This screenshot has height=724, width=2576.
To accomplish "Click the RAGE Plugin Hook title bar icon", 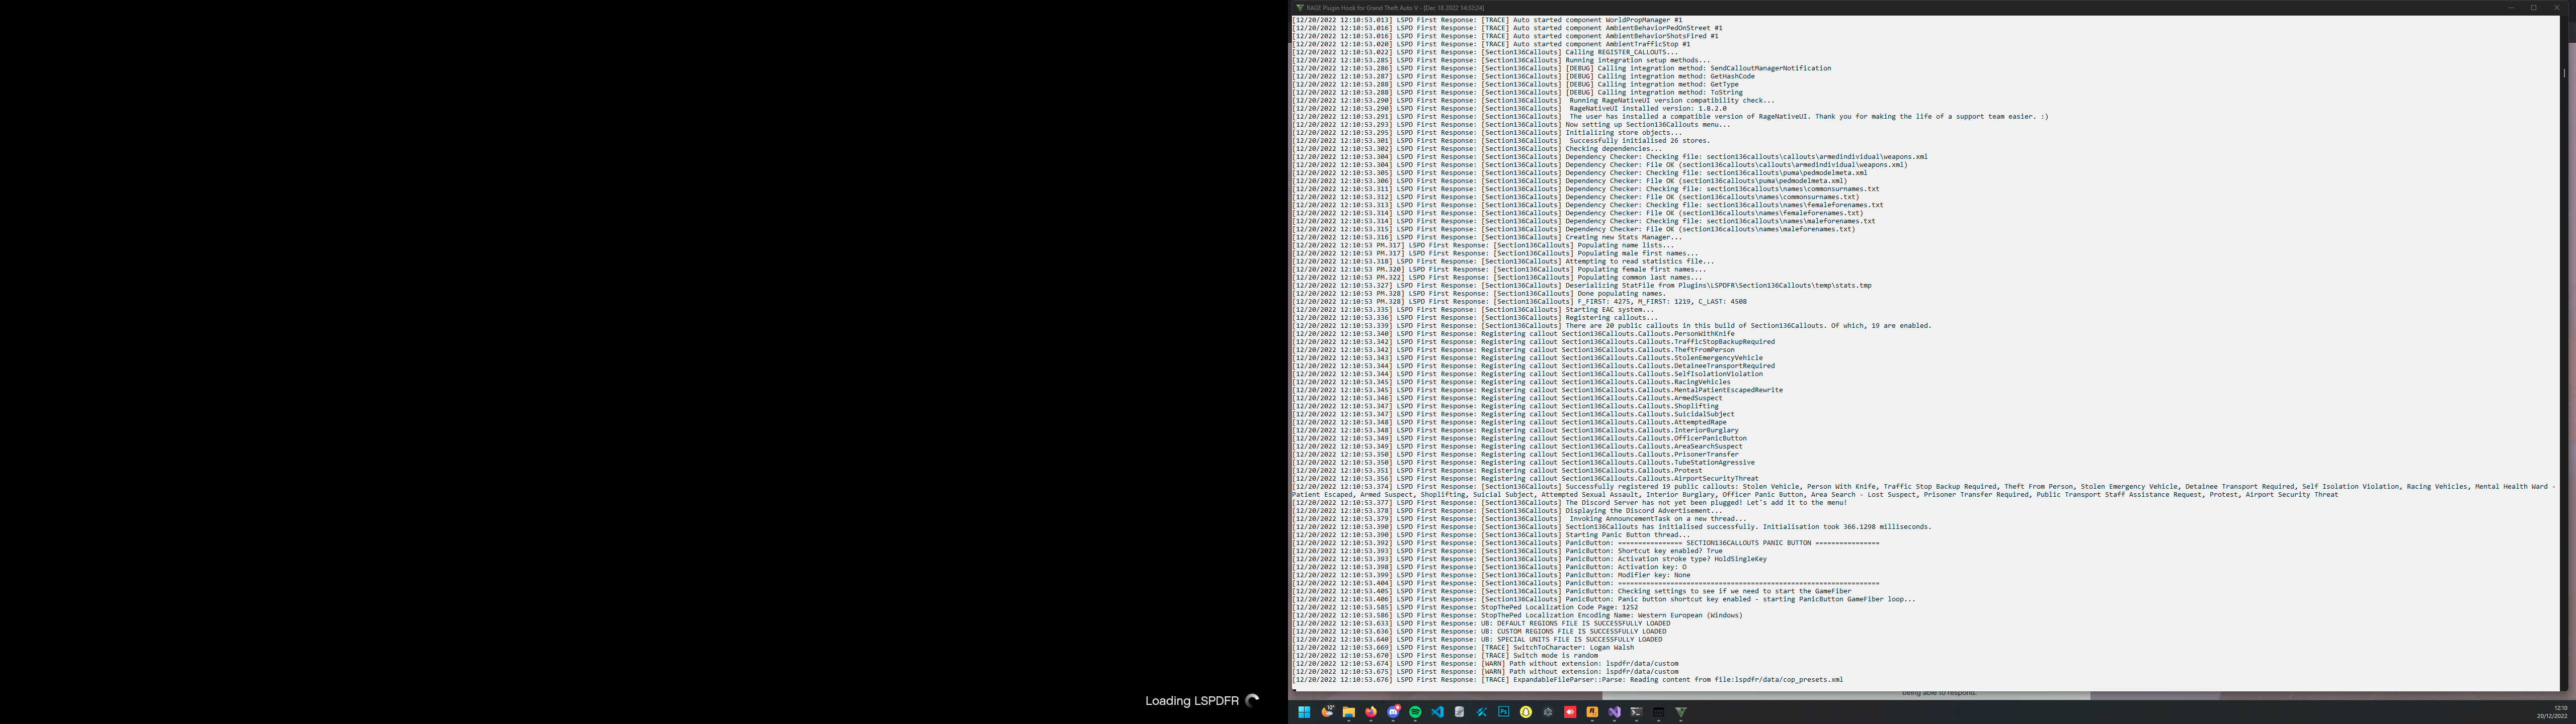I will (1299, 7).
